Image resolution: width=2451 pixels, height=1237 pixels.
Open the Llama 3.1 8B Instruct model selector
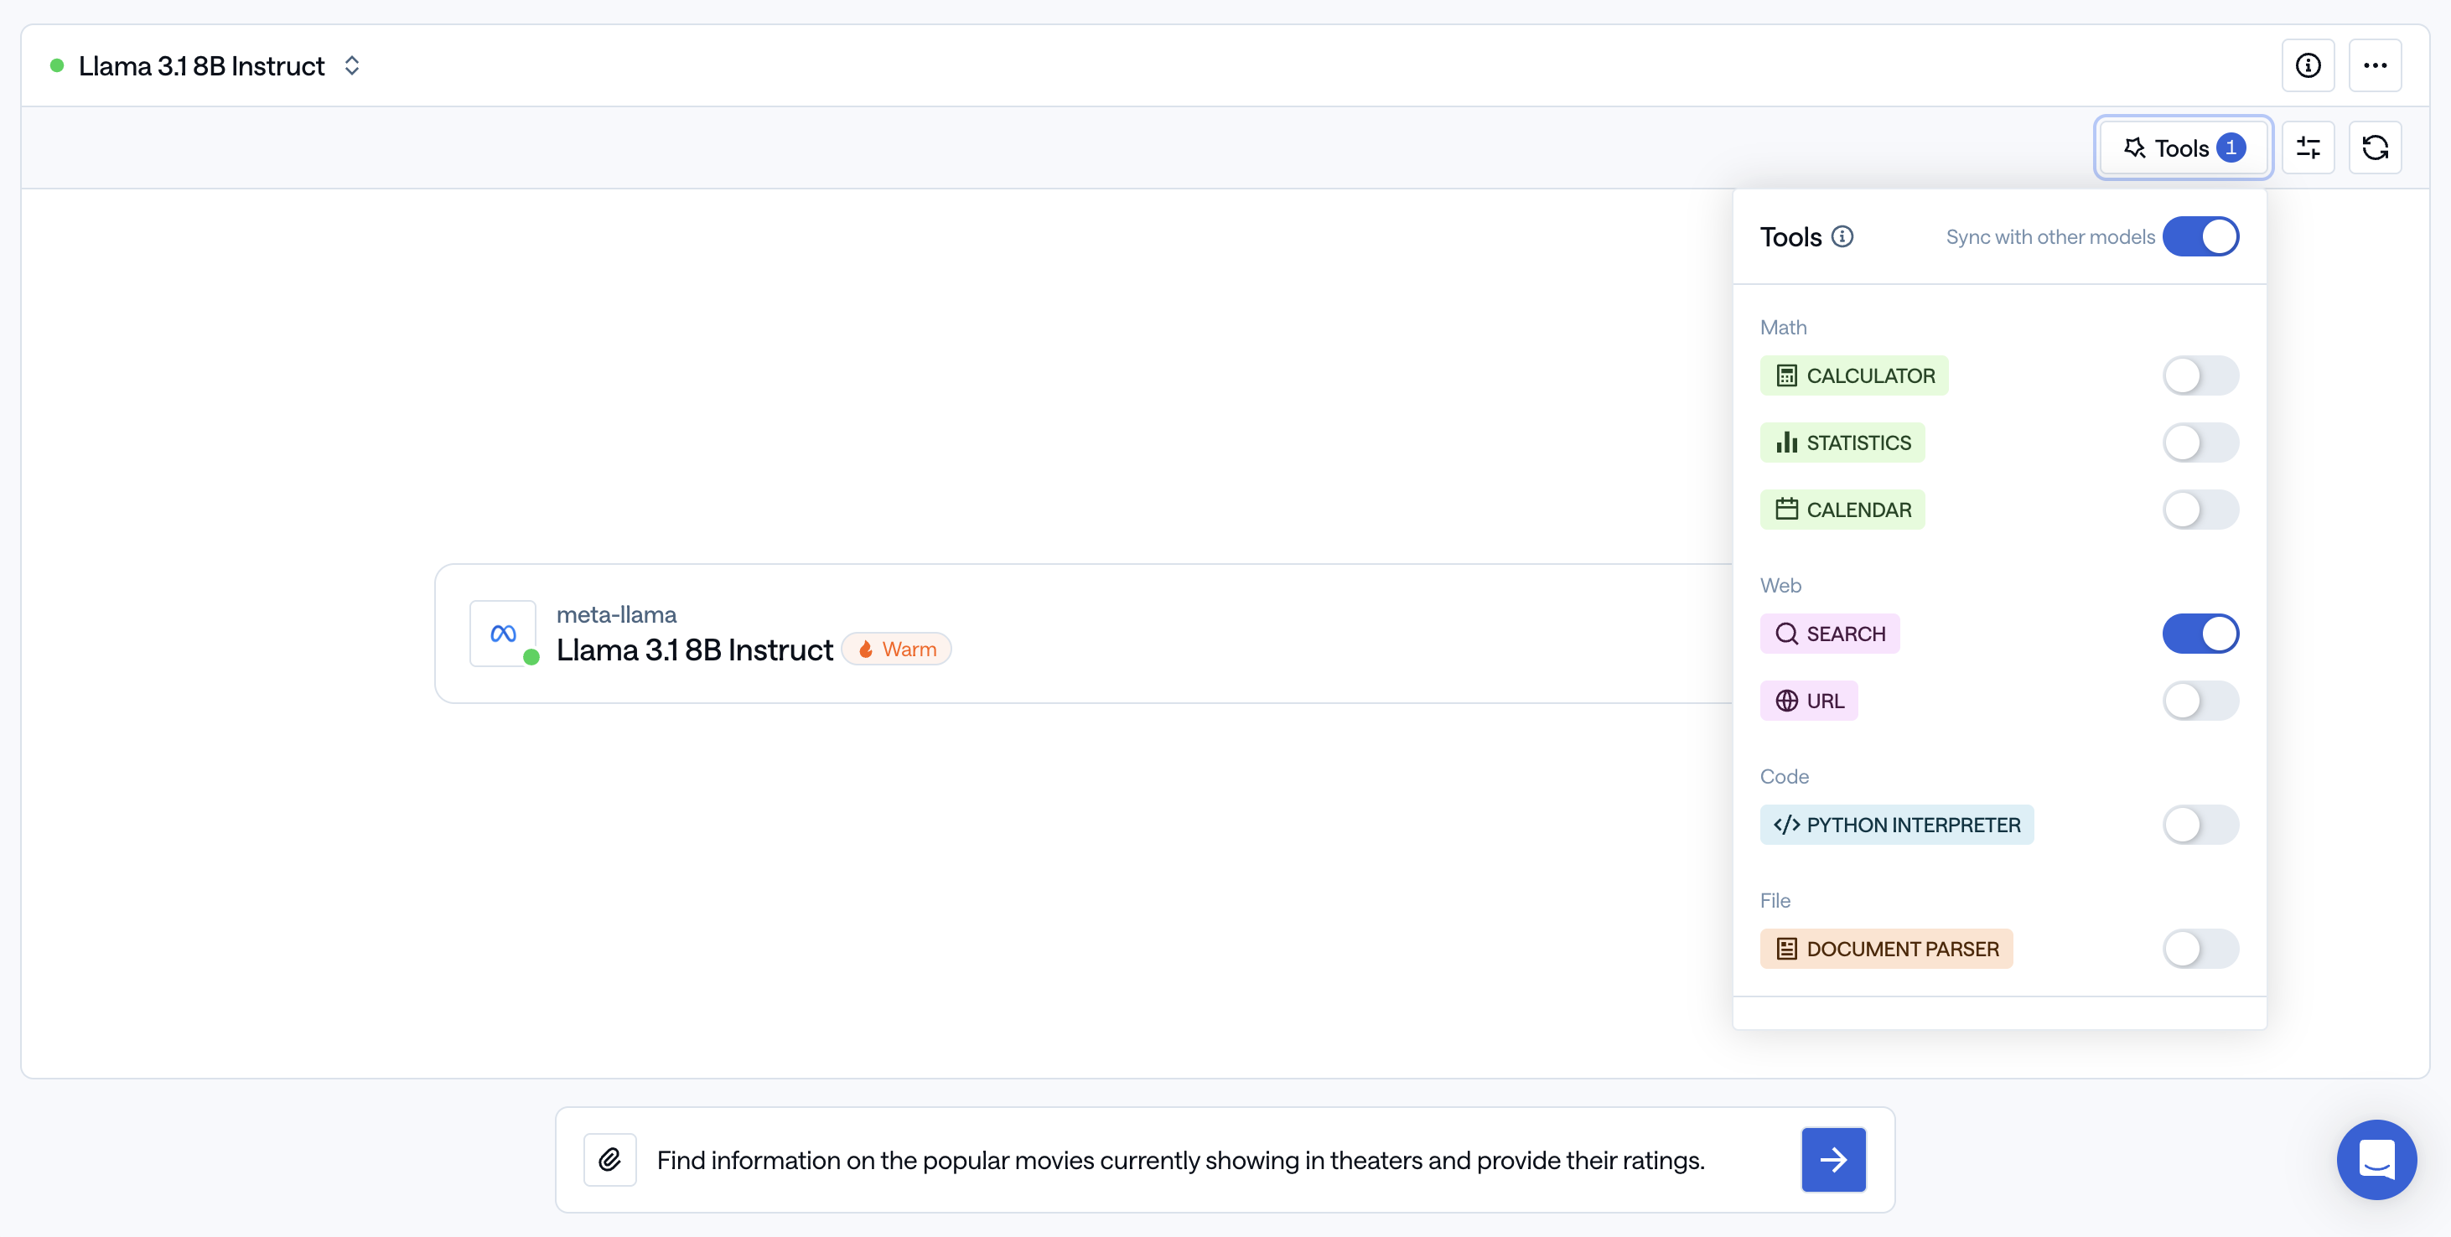click(x=205, y=65)
